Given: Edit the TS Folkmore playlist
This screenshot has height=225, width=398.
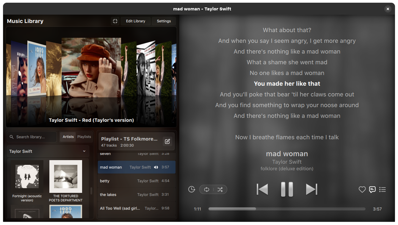Looking at the screenshot, I should point(167,142).
